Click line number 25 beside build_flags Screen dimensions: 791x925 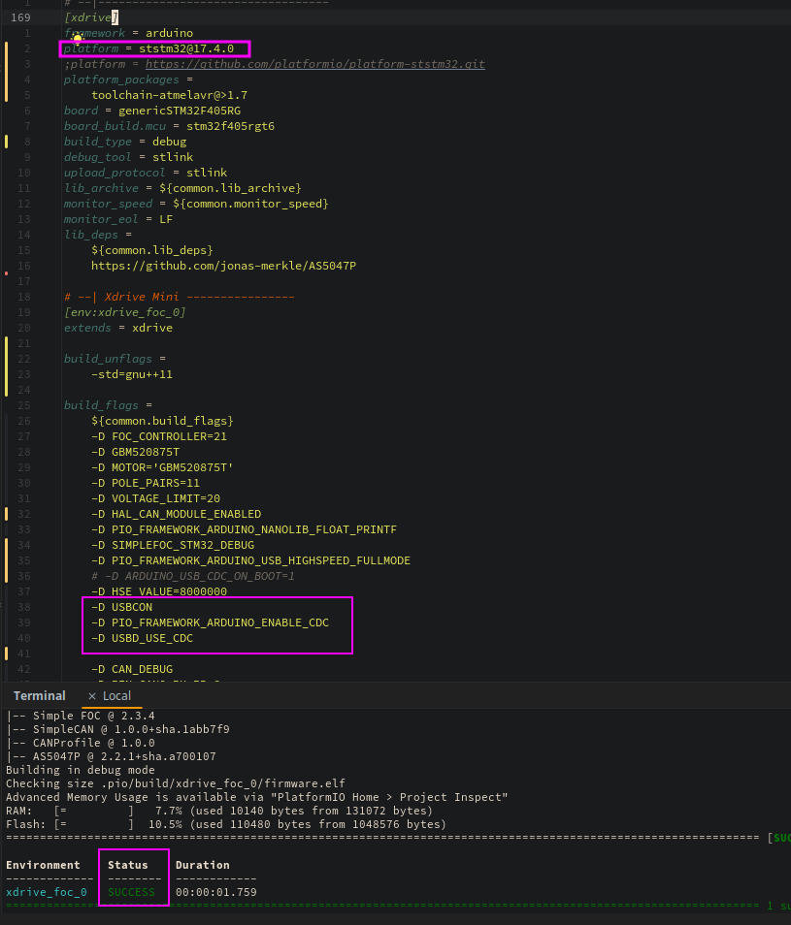24,405
